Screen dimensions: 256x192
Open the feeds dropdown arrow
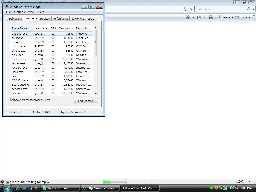(205, 17)
